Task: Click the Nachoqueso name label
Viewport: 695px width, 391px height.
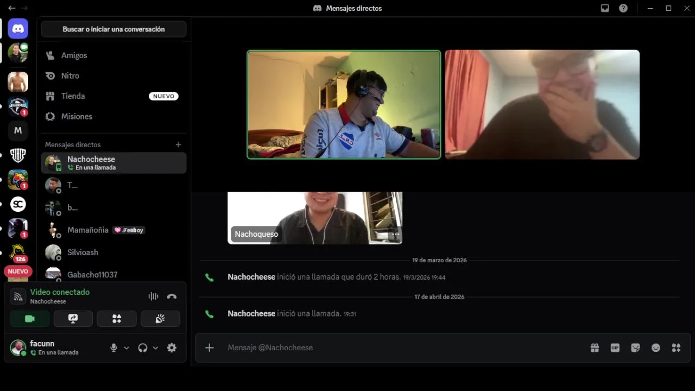Action: 256,234
